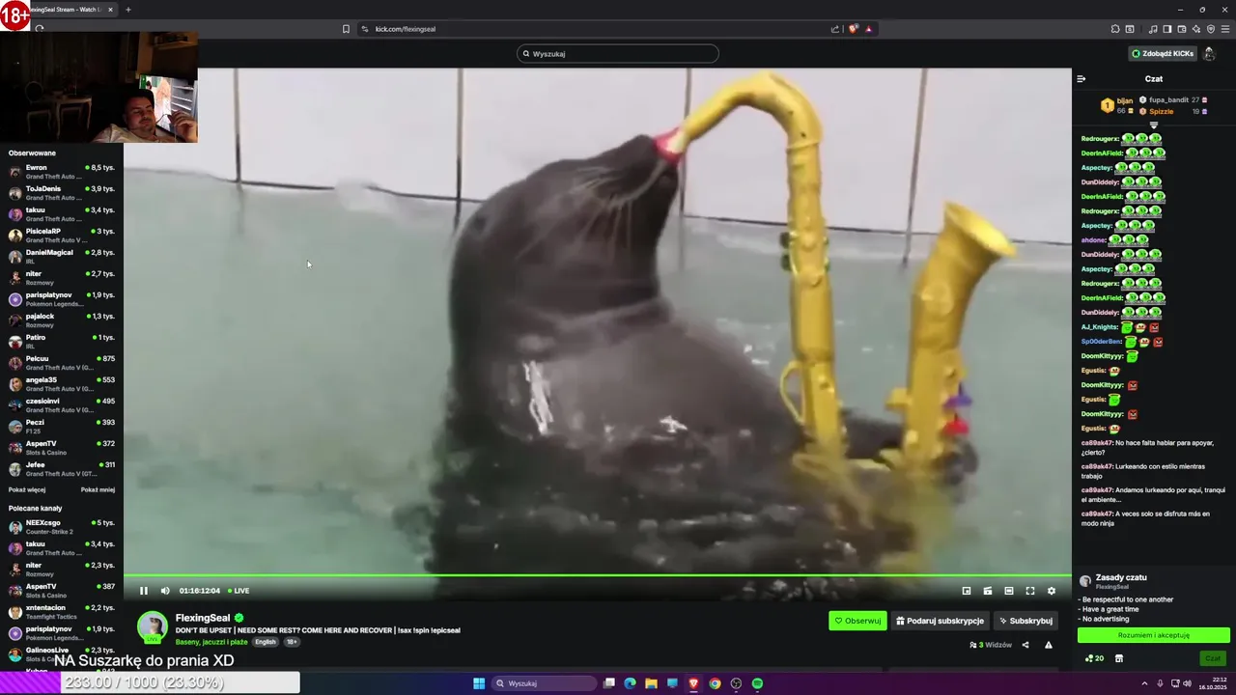Screen dimensions: 1236x695
Task: Open the media control music-note icon
Action: point(1152,29)
